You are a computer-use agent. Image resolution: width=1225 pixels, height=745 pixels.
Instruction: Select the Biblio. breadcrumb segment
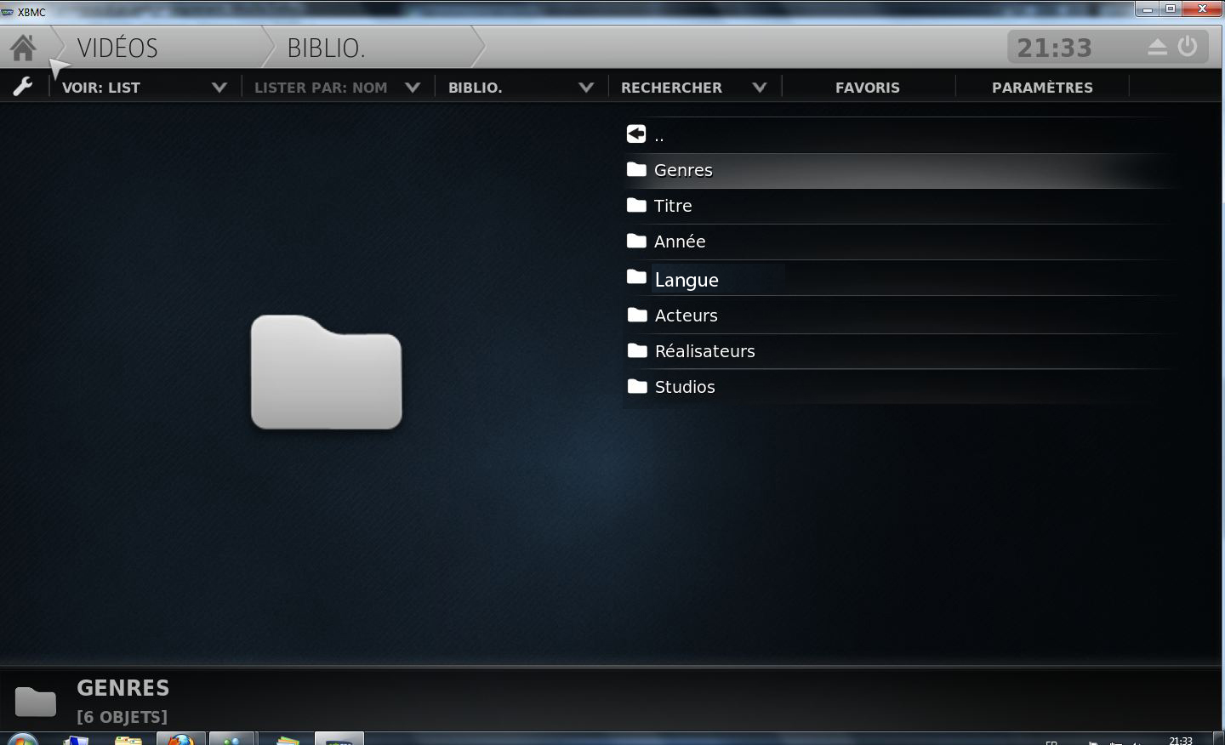[326, 48]
